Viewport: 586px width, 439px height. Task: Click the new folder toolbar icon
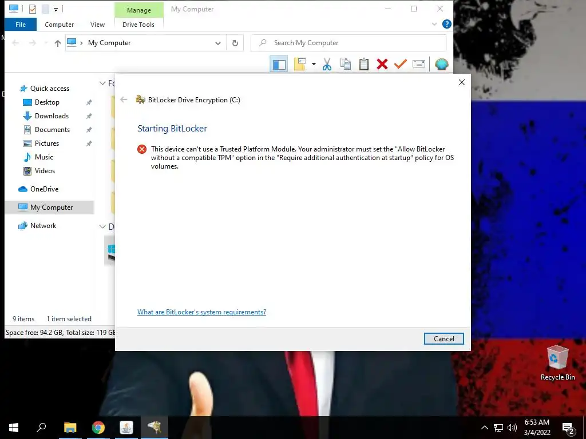pyautogui.click(x=300, y=64)
